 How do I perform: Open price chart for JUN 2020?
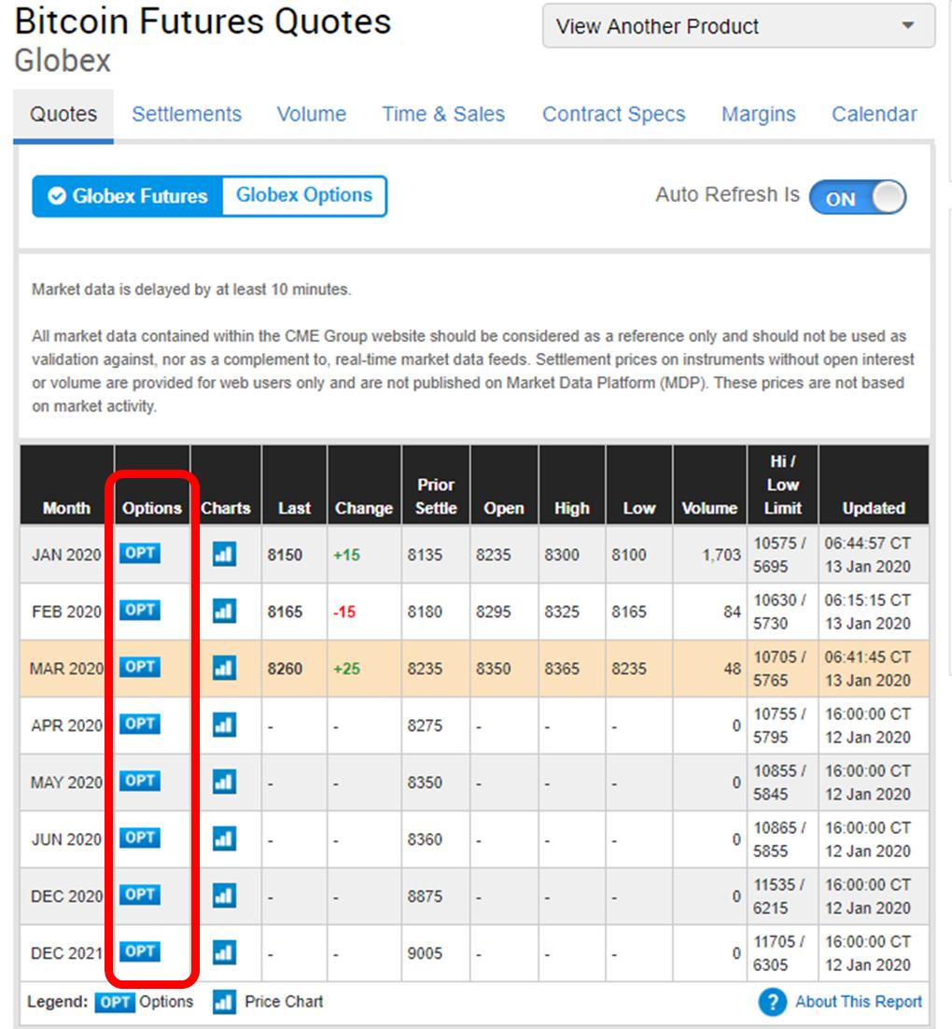click(224, 839)
